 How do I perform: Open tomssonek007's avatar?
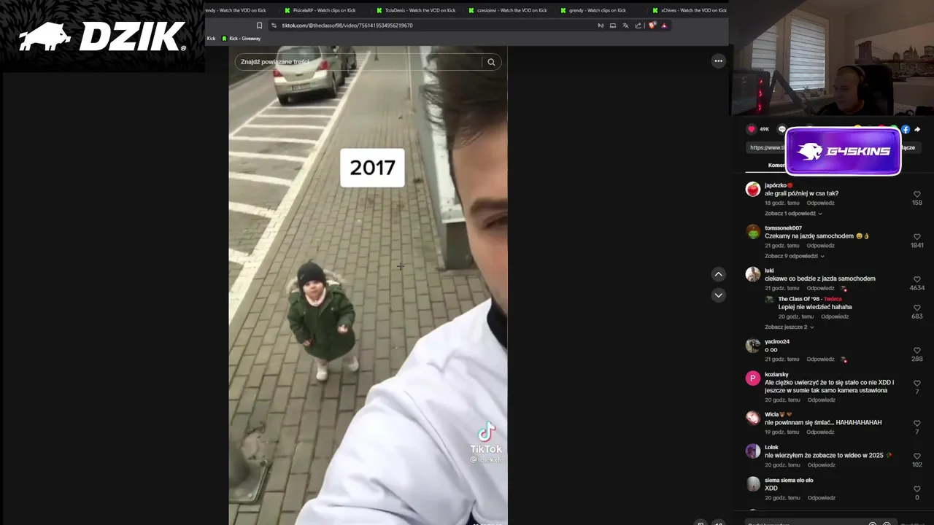(753, 232)
